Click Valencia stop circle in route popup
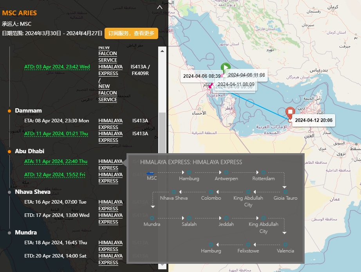 285,245
